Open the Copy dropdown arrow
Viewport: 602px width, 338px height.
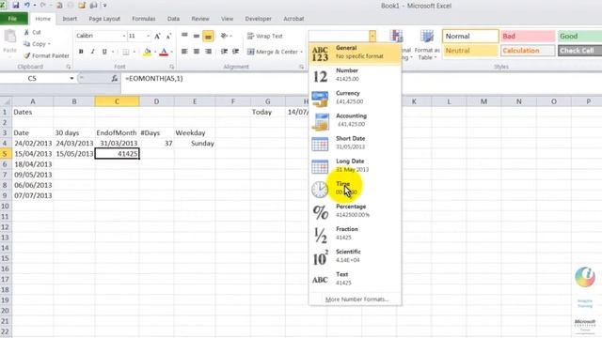49,44
